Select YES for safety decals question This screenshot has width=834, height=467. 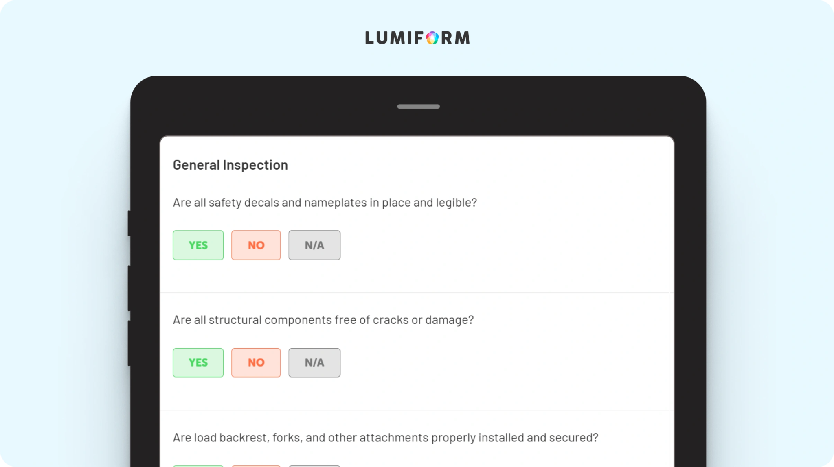198,245
